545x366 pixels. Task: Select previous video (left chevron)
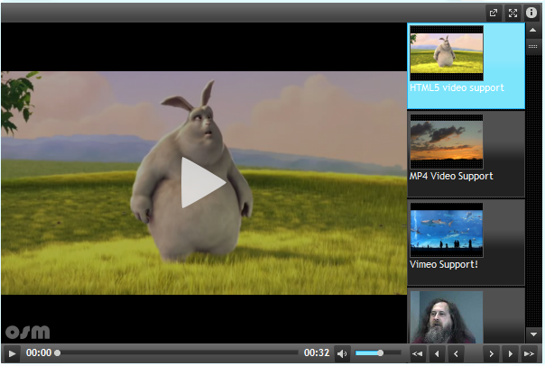[456, 354]
